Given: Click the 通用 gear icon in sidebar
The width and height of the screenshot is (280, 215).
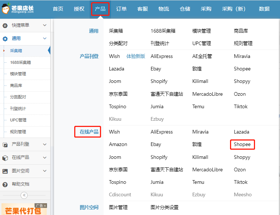Looking at the screenshot, I should (x=5, y=39).
